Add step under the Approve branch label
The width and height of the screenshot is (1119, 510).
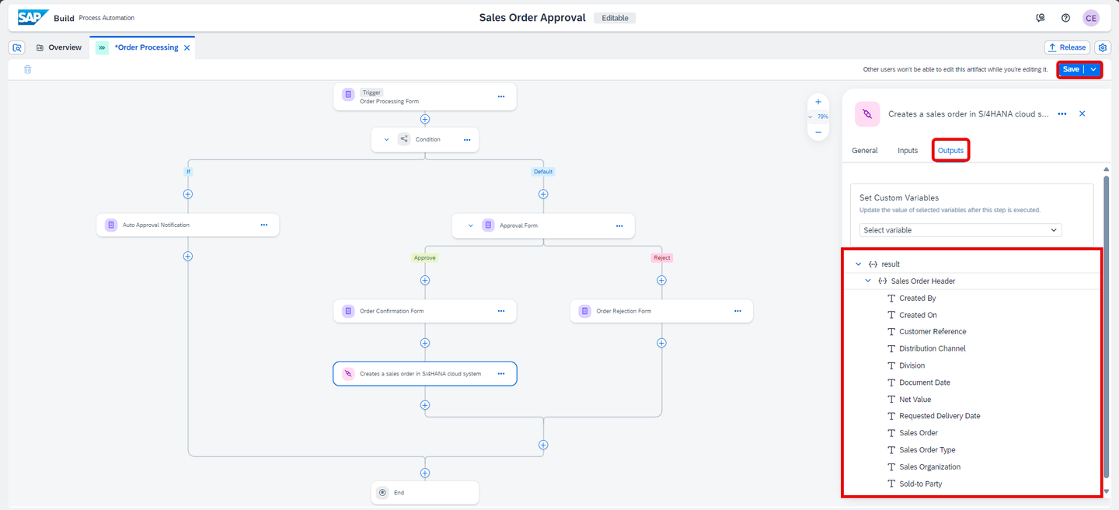pos(425,281)
